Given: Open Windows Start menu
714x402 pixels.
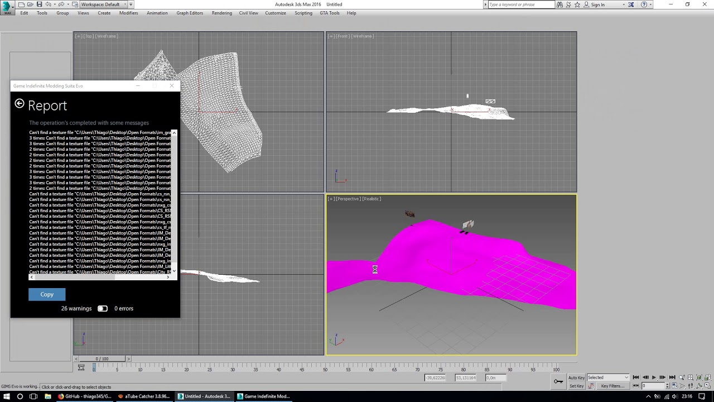Looking at the screenshot, I should point(7,396).
